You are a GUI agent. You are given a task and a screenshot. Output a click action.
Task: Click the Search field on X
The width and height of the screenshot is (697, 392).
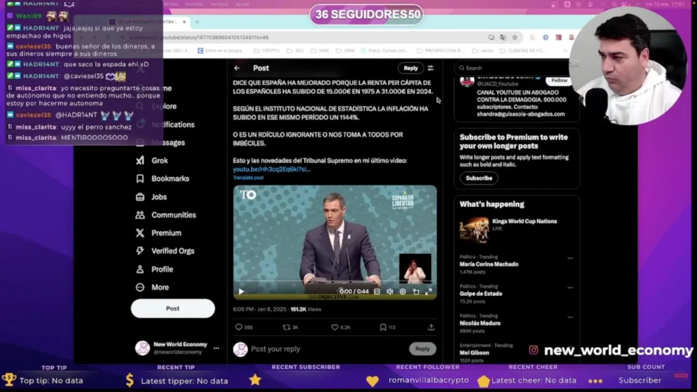click(512, 68)
